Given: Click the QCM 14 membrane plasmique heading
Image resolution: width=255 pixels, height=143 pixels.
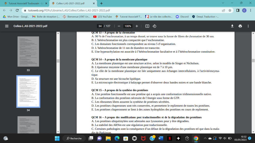Looking at the screenshot, I should click(x=119, y=59).
